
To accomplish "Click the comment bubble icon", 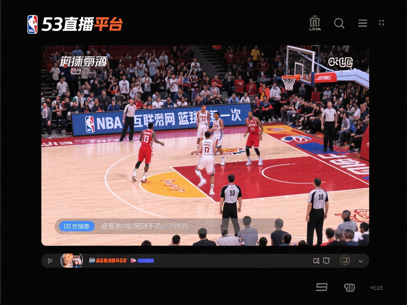I will [327, 261].
